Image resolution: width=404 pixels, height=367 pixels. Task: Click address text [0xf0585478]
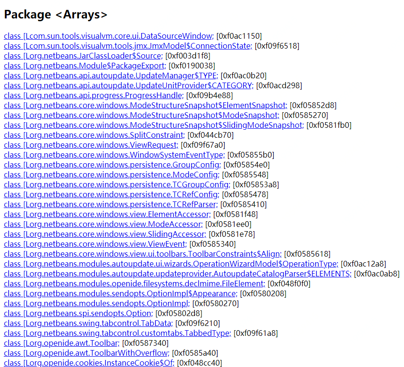pos(245,195)
